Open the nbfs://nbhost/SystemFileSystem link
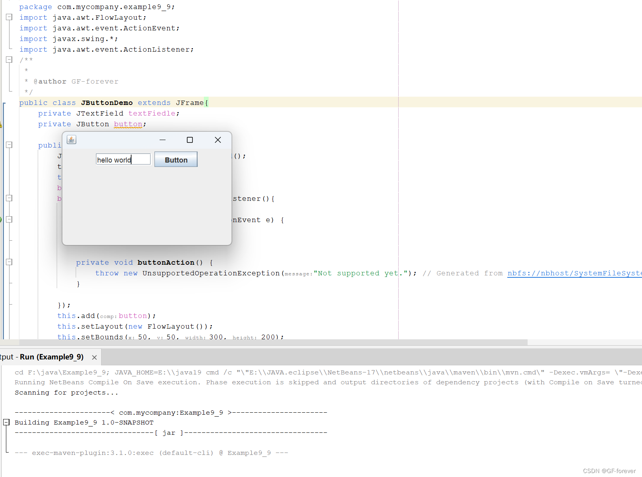 [574, 273]
